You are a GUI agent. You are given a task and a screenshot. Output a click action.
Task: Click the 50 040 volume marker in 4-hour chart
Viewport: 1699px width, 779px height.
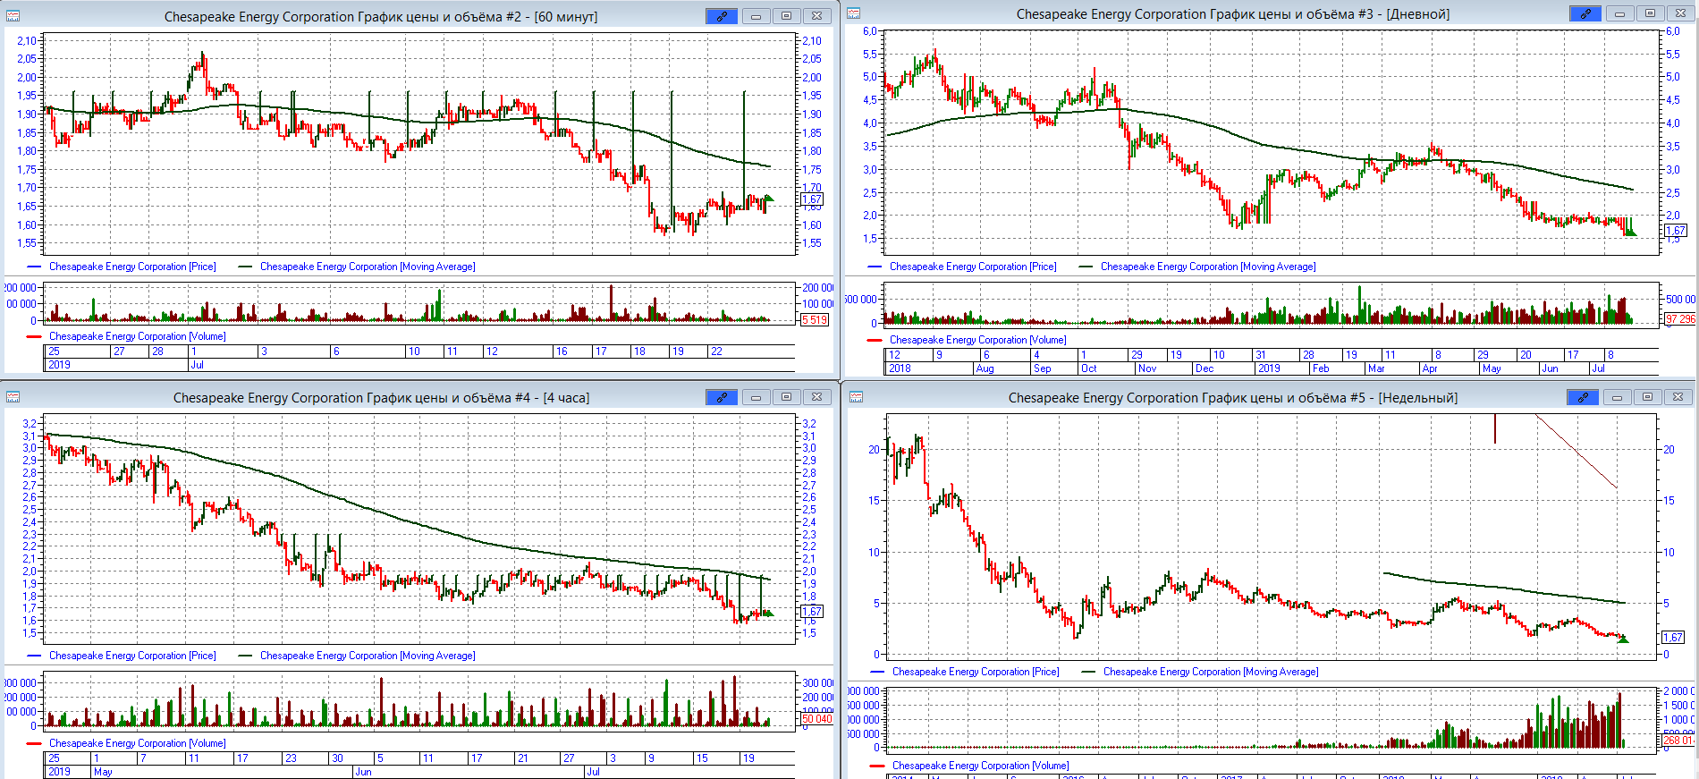point(816,719)
